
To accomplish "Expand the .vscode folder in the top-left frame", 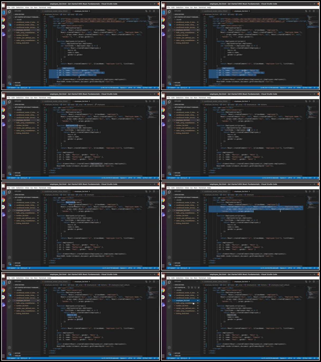I will [x=19, y=20].
